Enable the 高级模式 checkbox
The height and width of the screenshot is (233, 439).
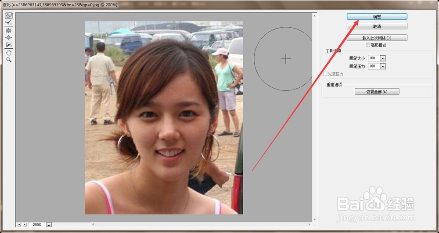tap(368, 45)
